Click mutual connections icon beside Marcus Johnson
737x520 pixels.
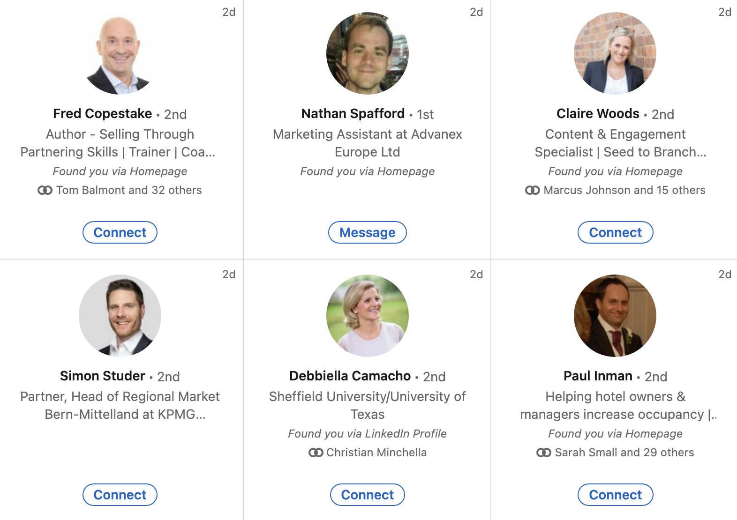(x=533, y=190)
